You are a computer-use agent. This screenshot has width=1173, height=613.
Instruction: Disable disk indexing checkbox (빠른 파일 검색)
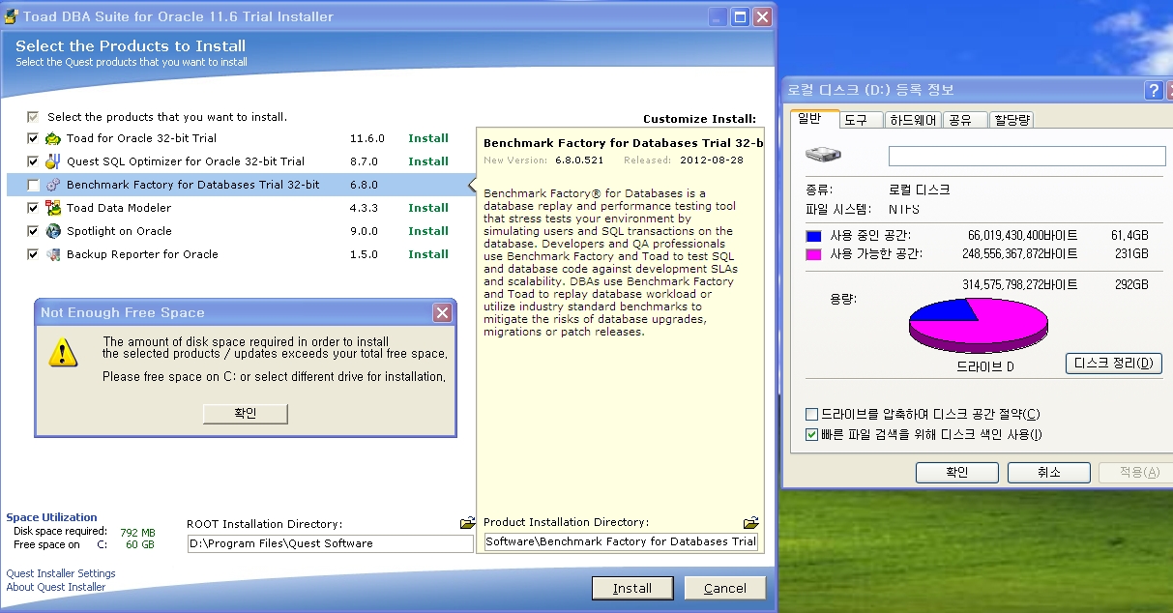click(812, 435)
